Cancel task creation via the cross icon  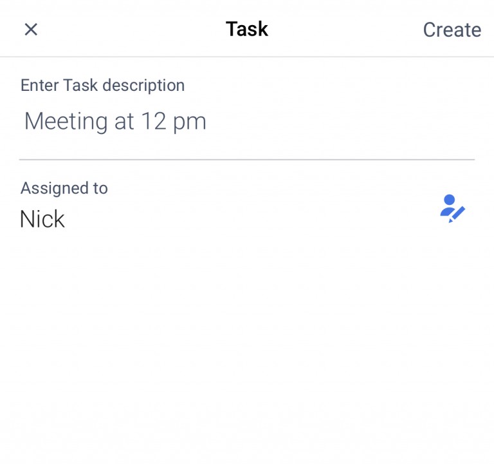(x=31, y=30)
